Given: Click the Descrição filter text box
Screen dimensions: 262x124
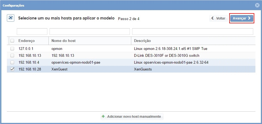Looking at the screenshot, I should click(192, 32).
